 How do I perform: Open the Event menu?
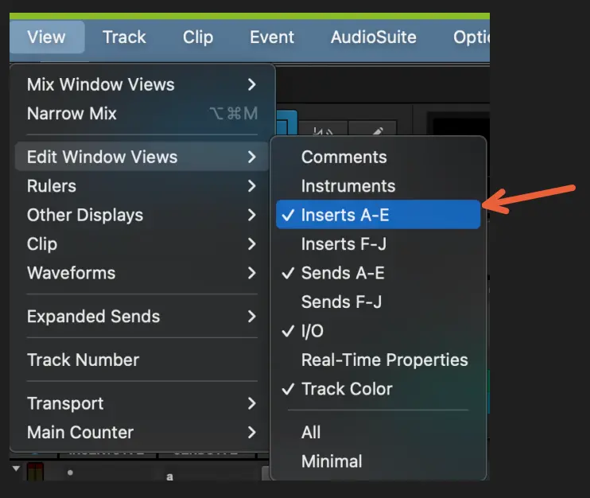tap(272, 37)
